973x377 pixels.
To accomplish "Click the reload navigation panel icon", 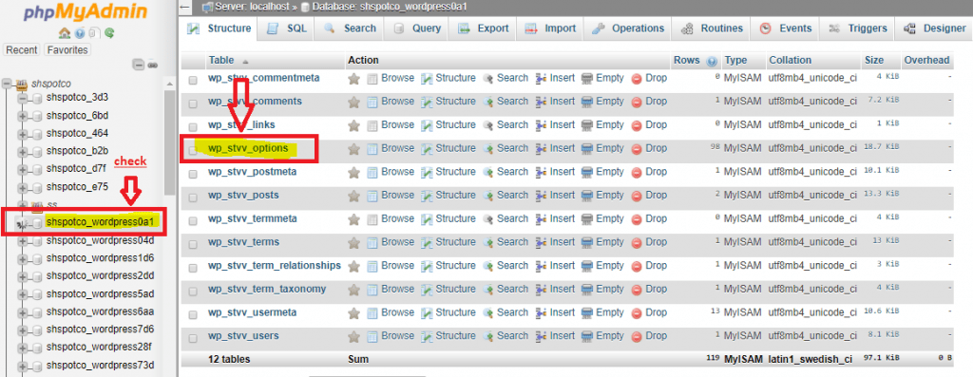I will click(109, 33).
